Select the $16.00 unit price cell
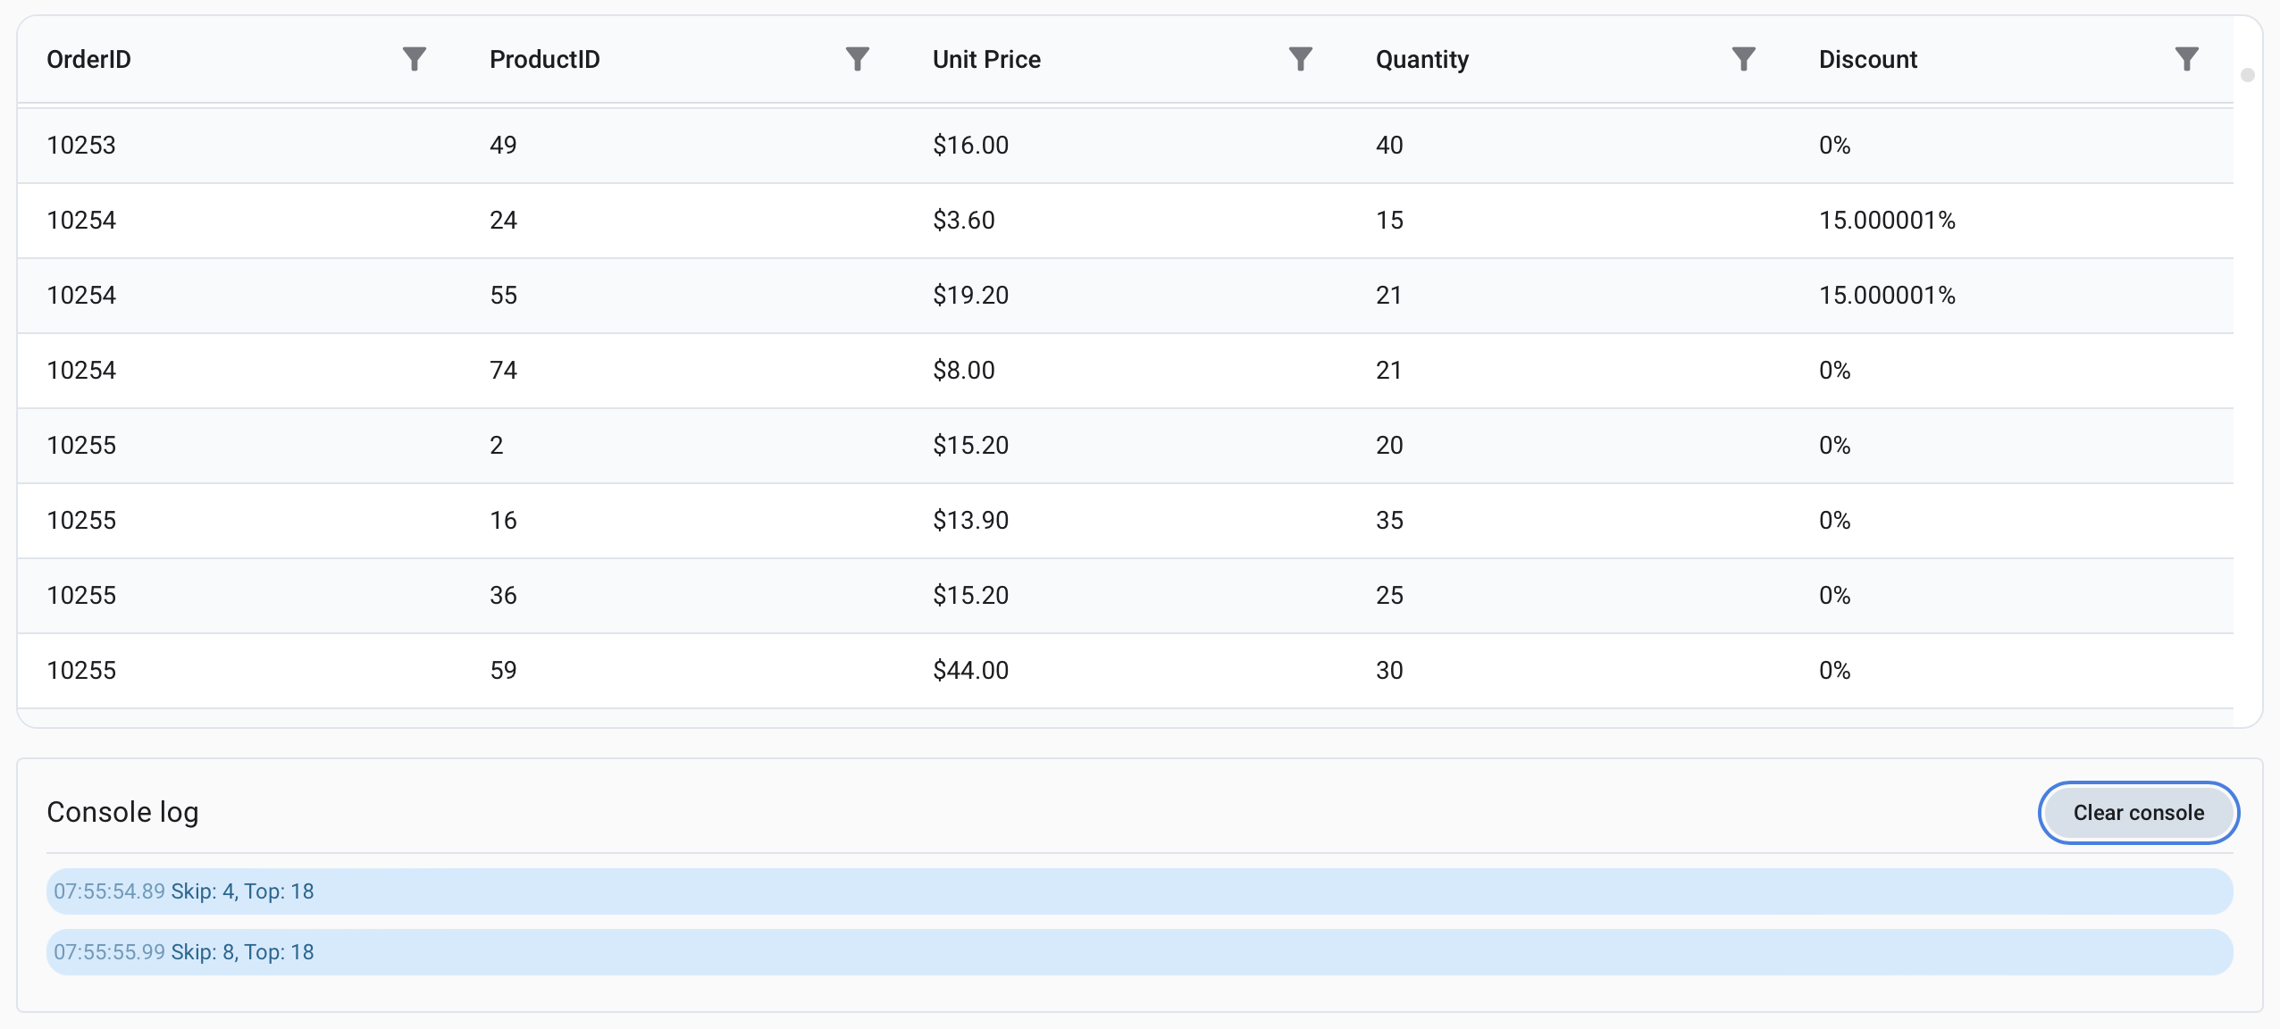Image resolution: width=2280 pixels, height=1029 pixels. [x=1126, y=146]
